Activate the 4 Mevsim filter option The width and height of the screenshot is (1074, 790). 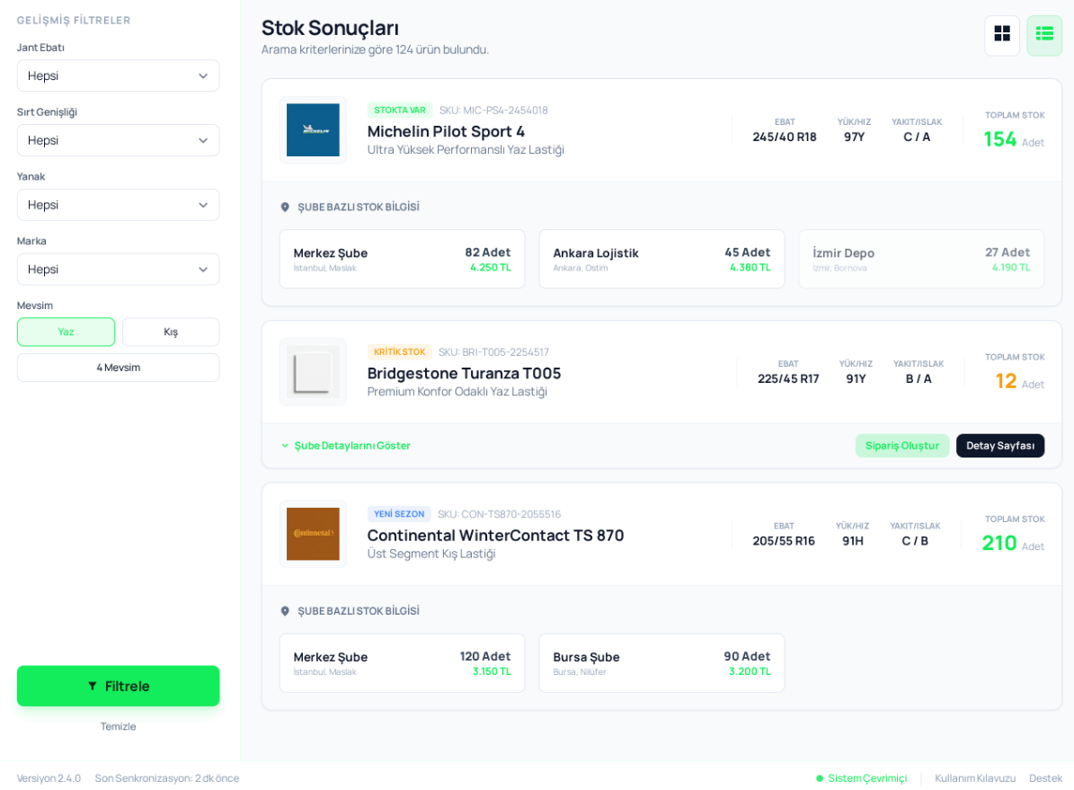pyautogui.click(x=118, y=367)
